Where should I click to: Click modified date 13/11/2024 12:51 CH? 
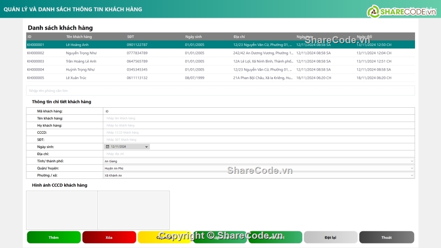click(374, 61)
